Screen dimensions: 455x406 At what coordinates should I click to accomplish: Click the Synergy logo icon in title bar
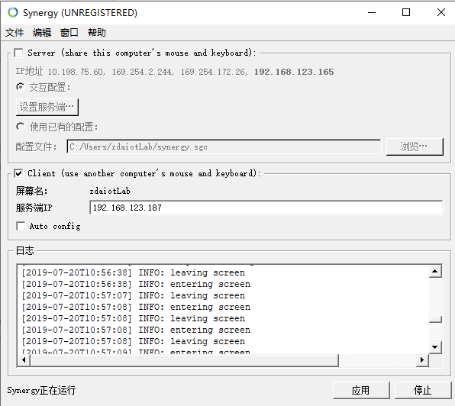pyautogui.click(x=13, y=12)
